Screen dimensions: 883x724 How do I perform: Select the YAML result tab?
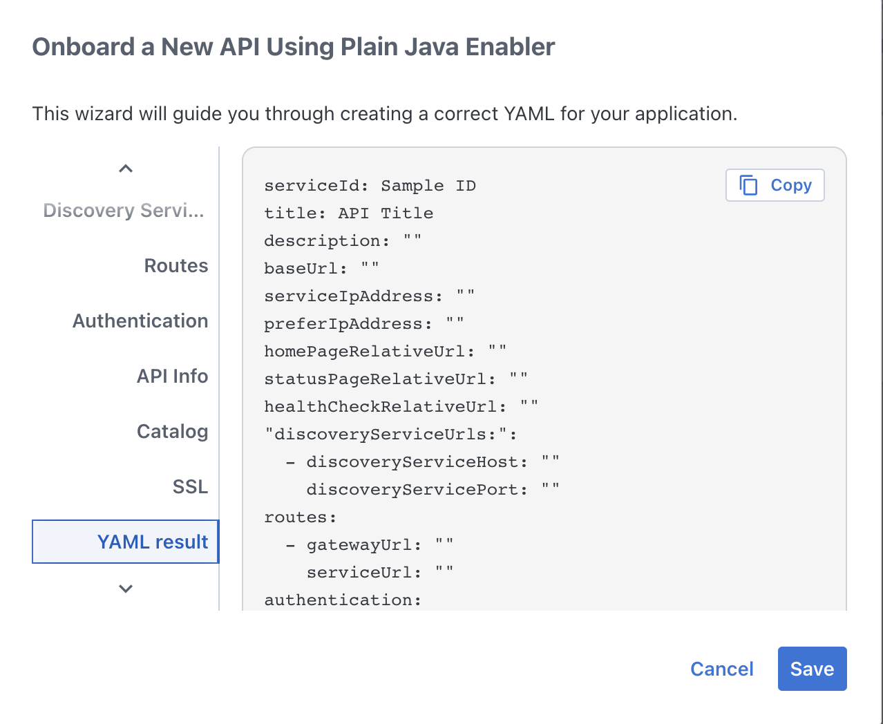click(x=152, y=542)
